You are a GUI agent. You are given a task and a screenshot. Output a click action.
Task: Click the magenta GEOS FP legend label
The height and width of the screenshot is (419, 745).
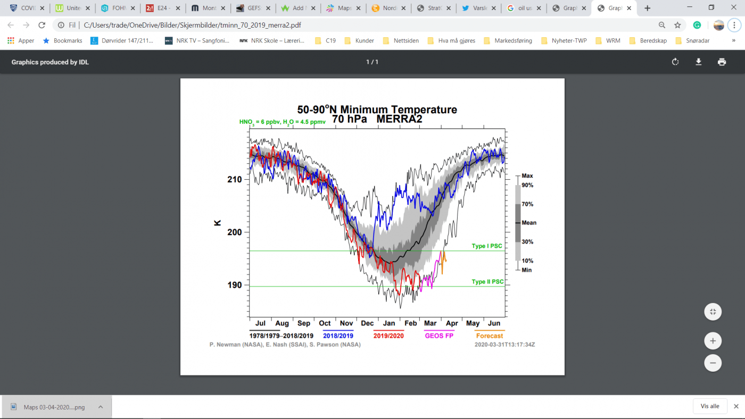[x=438, y=336]
